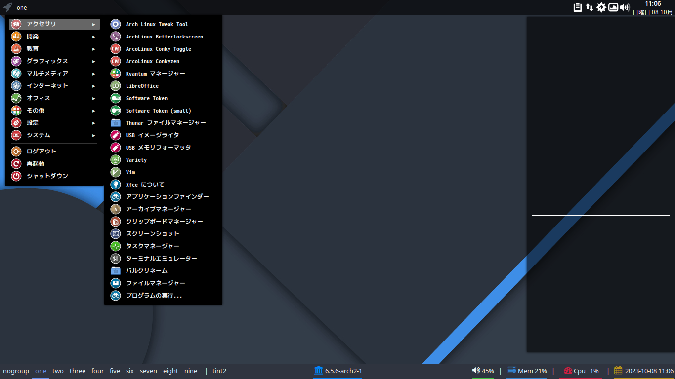
Task: Open ファイルマネージャー from the menu
Action: click(163, 283)
